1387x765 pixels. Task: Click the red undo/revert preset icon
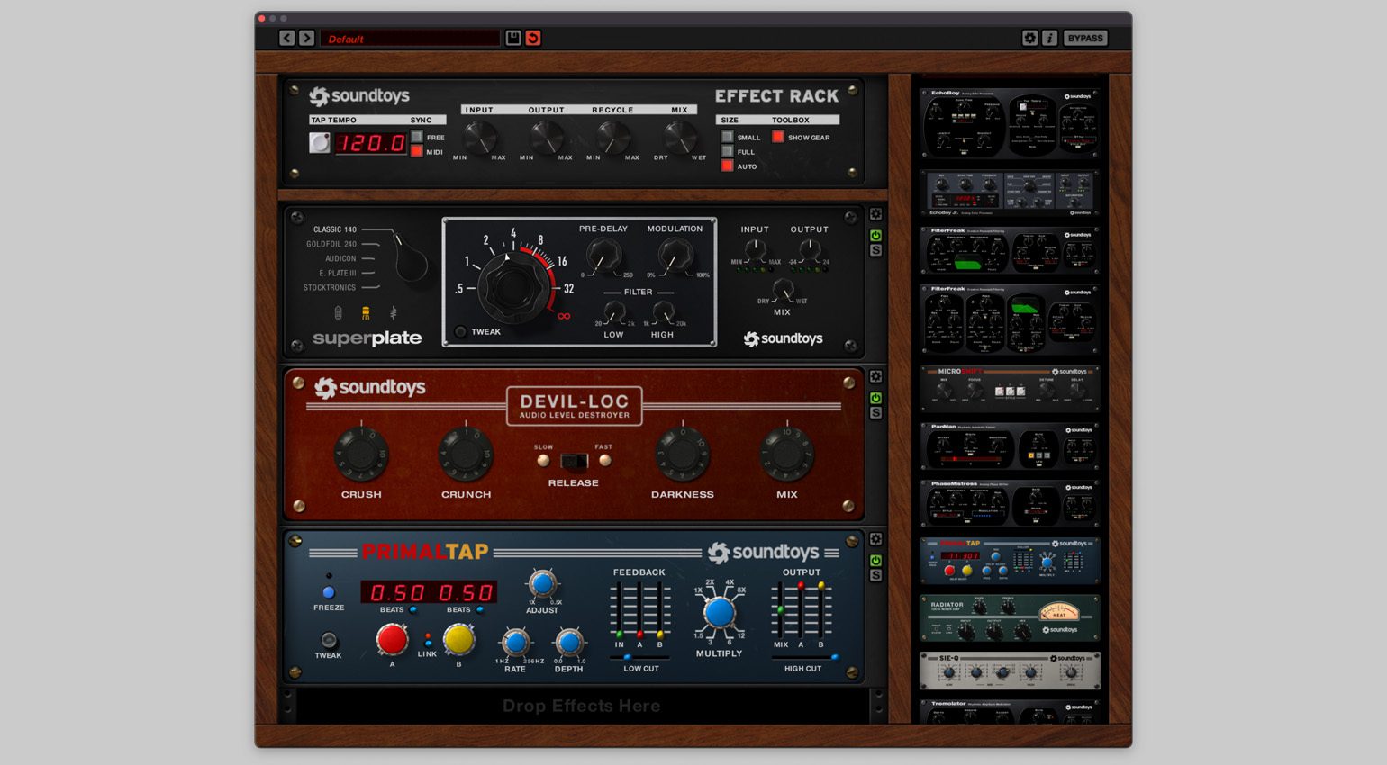coord(533,38)
